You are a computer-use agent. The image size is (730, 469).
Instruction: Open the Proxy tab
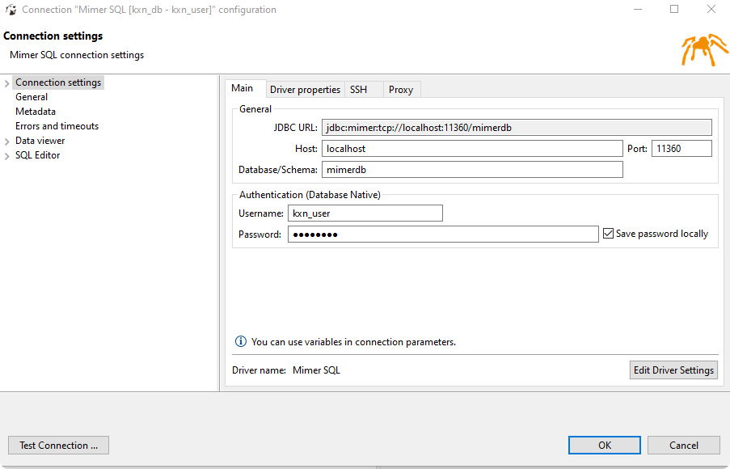tap(401, 90)
